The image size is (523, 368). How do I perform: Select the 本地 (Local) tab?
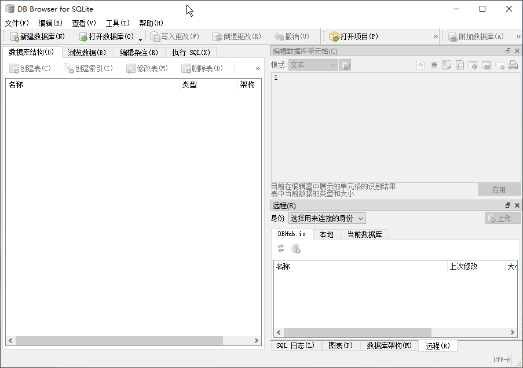[327, 234]
